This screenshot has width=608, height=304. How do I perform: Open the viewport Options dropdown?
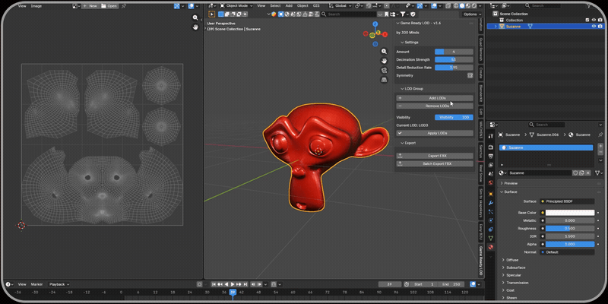tap(472, 14)
